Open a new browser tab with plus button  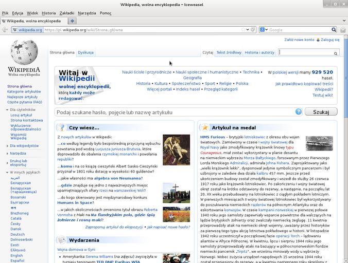[72, 21]
